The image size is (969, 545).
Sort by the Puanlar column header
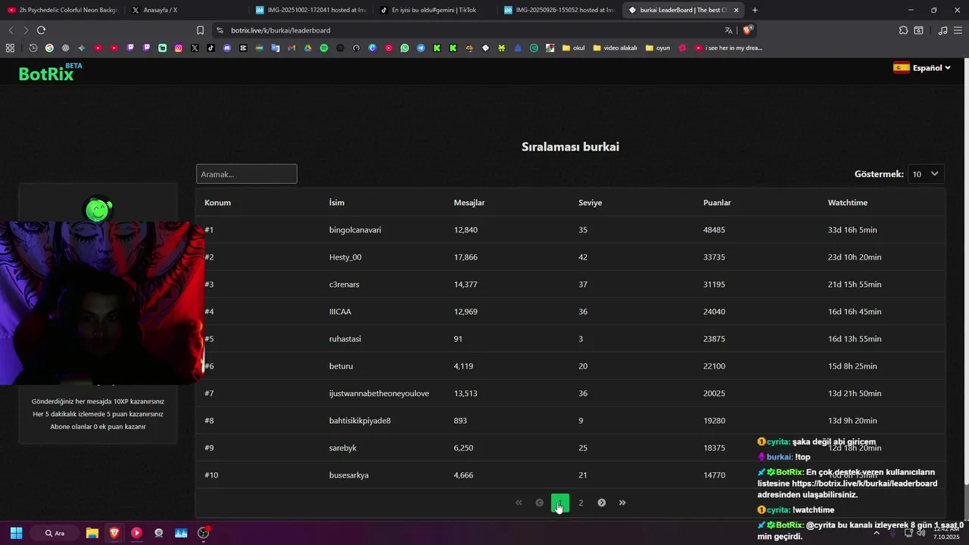(717, 203)
